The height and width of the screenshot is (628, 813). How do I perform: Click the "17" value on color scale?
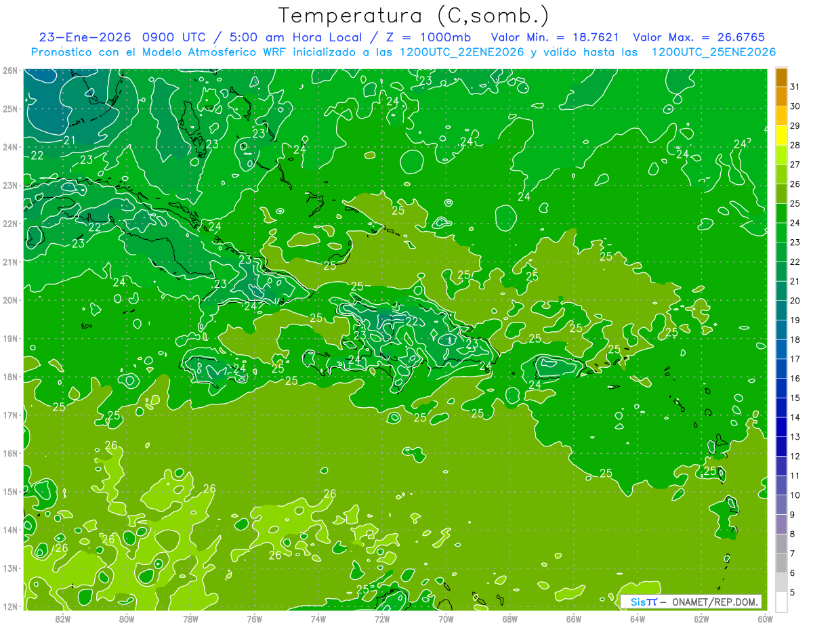(795, 359)
